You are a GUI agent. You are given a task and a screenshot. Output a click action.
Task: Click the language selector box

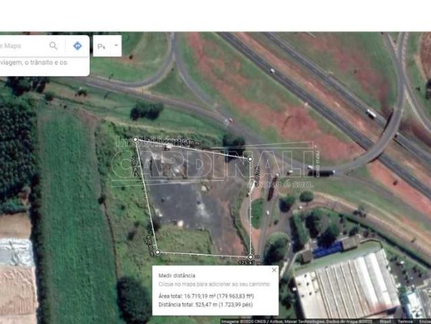click(101, 46)
